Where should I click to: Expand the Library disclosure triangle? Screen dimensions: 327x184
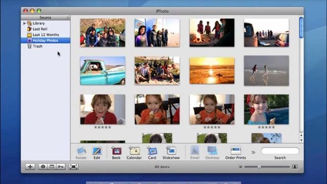coord(25,23)
